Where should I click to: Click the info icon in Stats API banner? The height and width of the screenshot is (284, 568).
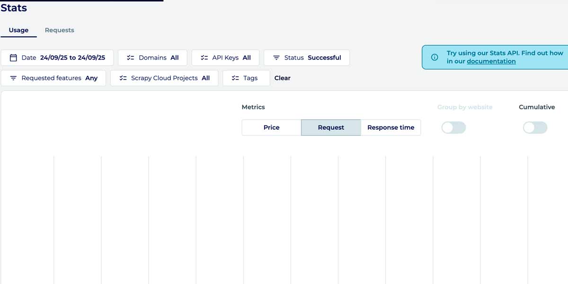tap(435, 57)
